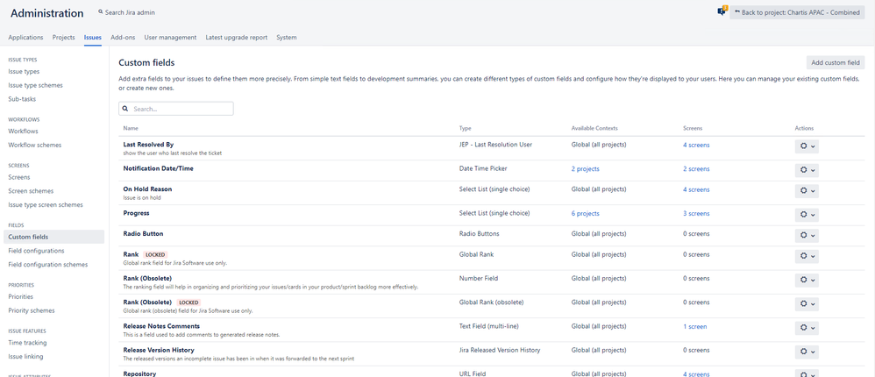Focus the Search Jira admin field
Image resolution: width=875 pixels, height=377 pixels.
click(x=130, y=12)
